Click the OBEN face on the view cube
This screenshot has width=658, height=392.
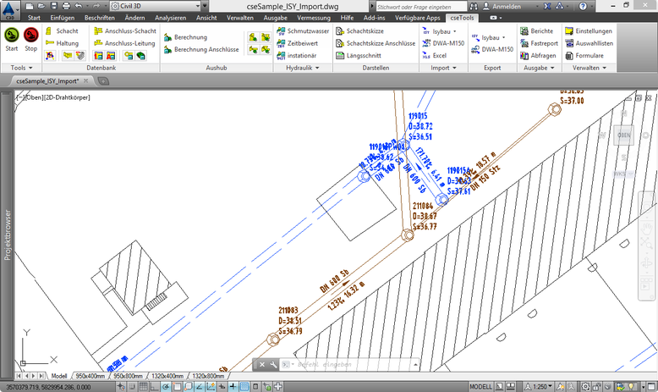(x=623, y=135)
